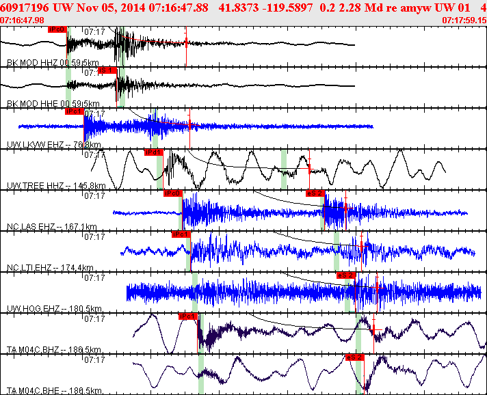
Task: Pick the iPd1 arrival flag on UW TREE HHZ
Action: [x=153, y=152]
